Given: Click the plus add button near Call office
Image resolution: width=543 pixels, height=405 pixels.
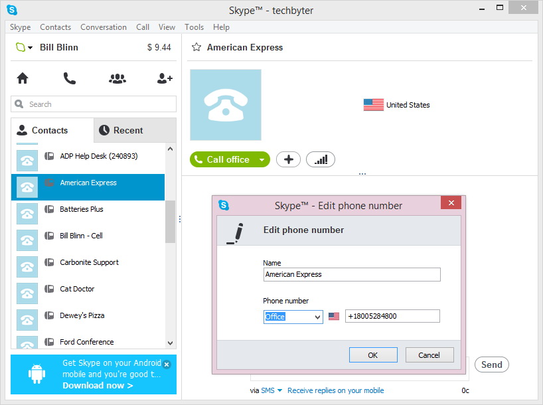Looking at the screenshot, I should pos(288,159).
